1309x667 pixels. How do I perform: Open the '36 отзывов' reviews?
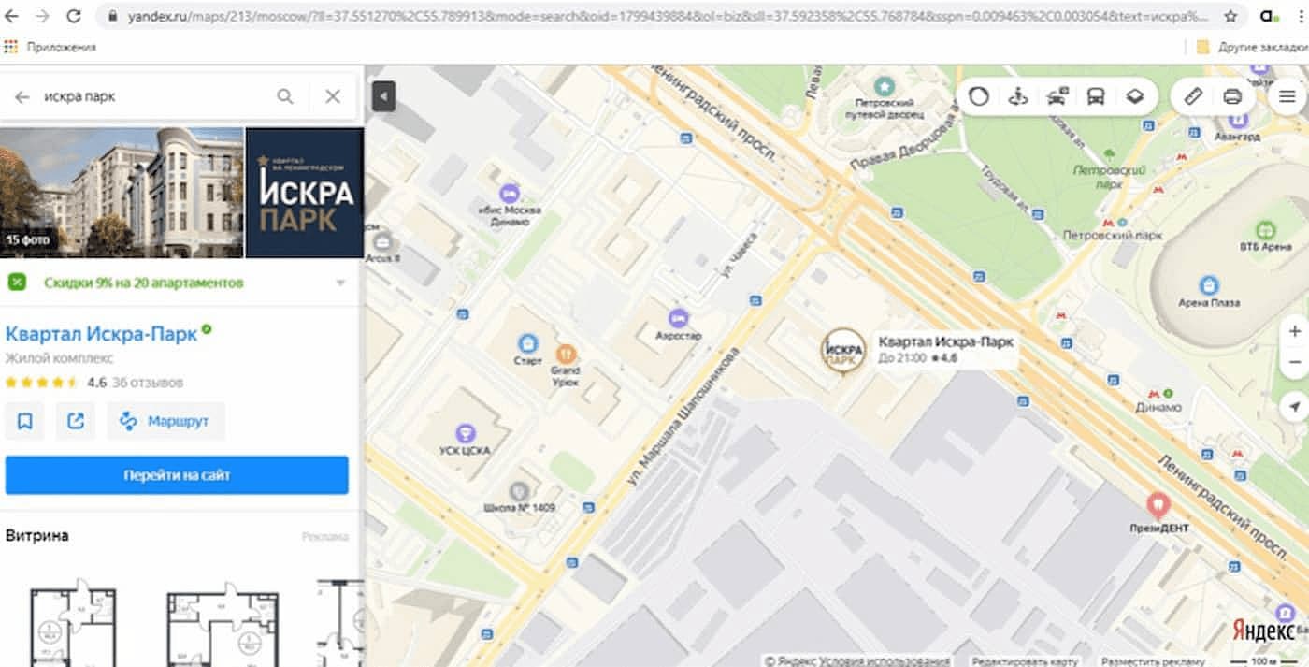click(x=148, y=383)
